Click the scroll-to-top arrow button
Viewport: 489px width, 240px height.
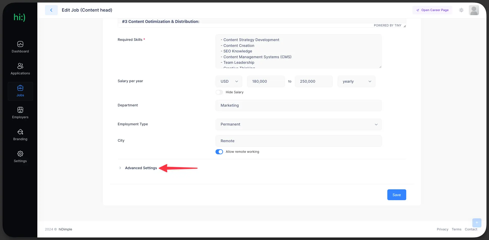click(477, 223)
